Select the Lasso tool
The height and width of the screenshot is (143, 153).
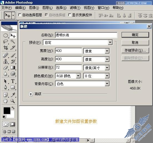click(x=6, y=42)
